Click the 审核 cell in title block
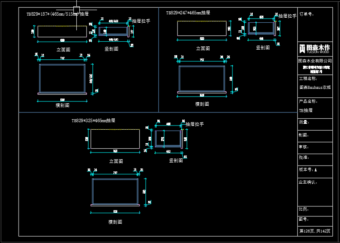This screenshot has height=243, width=340. [x=315, y=148]
